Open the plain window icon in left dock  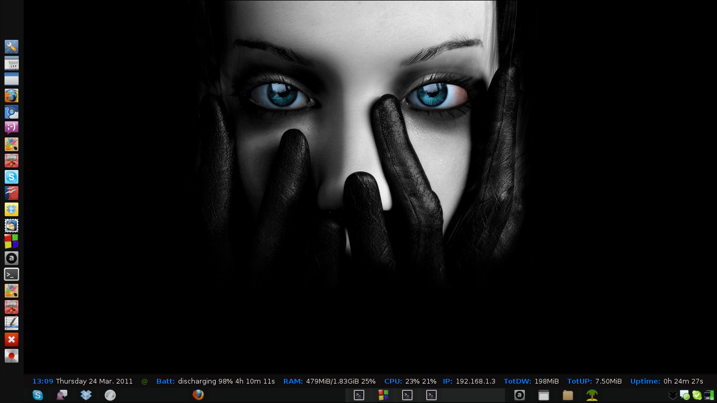point(12,79)
